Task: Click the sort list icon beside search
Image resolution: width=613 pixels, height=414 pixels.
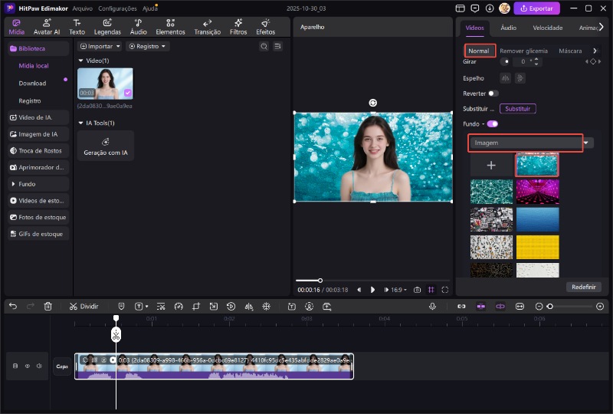Action: (x=277, y=47)
